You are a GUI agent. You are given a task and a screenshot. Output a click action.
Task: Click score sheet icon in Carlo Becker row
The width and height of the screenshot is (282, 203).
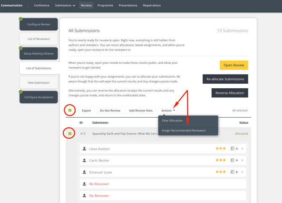[x=232, y=161]
